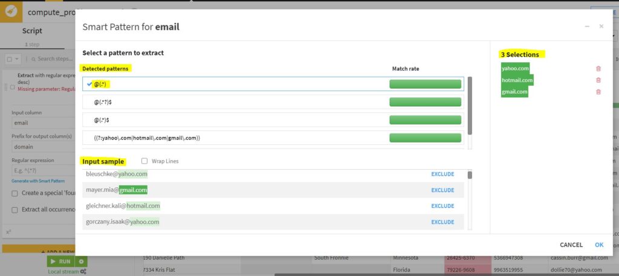Click the match rate bar for @(.*)$
Viewport: 619px width, 276px height.
tap(425, 120)
